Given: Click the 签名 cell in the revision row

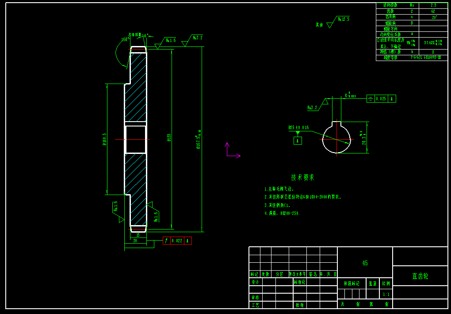Looking at the screenshot, I should point(313,274).
